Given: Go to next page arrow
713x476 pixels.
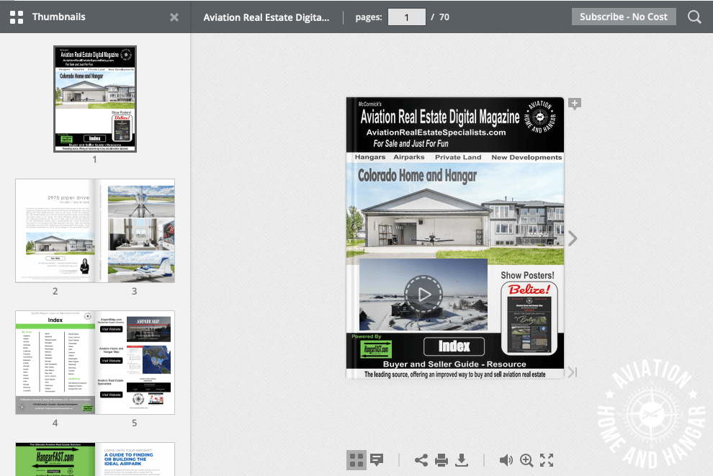Looking at the screenshot, I should click(573, 238).
